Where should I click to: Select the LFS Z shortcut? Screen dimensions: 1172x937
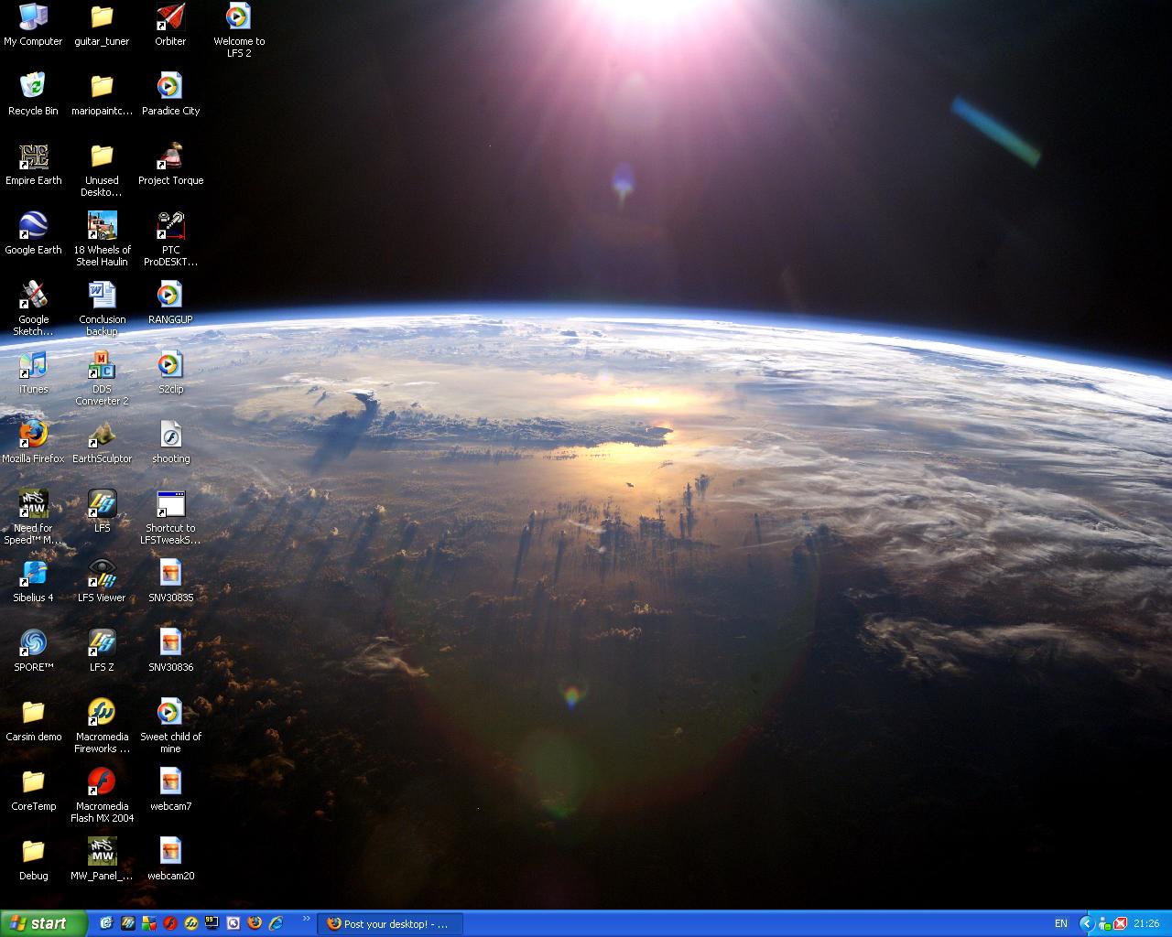[x=102, y=651]
